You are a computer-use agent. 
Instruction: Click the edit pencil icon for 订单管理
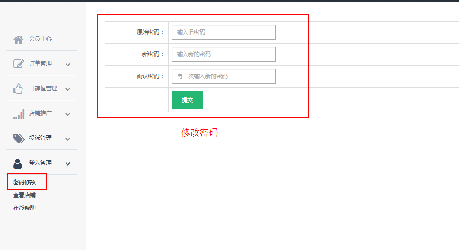[18, 64]
